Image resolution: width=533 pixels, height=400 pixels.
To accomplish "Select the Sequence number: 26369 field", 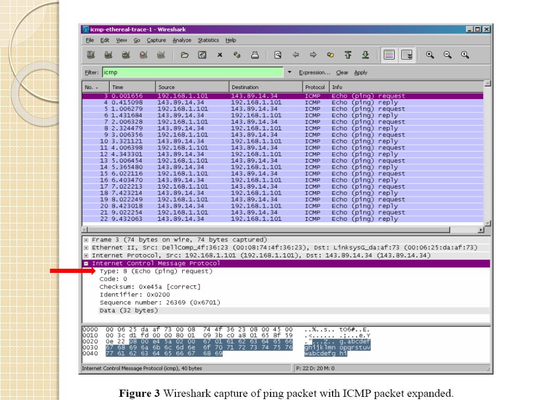I will click(160, 303).
